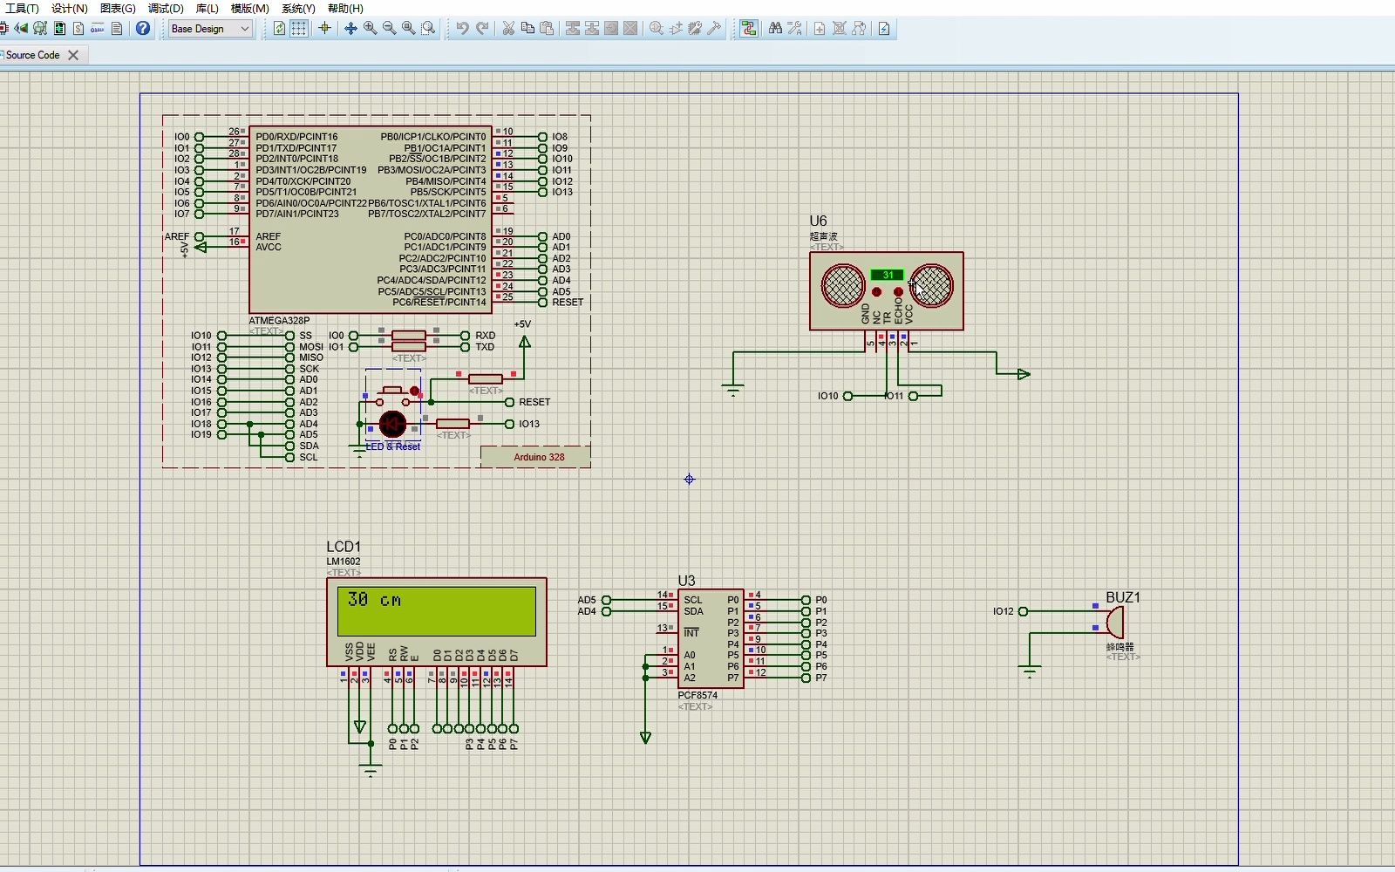This screenshot has height=872, width=1395.
Task: Click the remove sheet icon
Action: point(839,29)
